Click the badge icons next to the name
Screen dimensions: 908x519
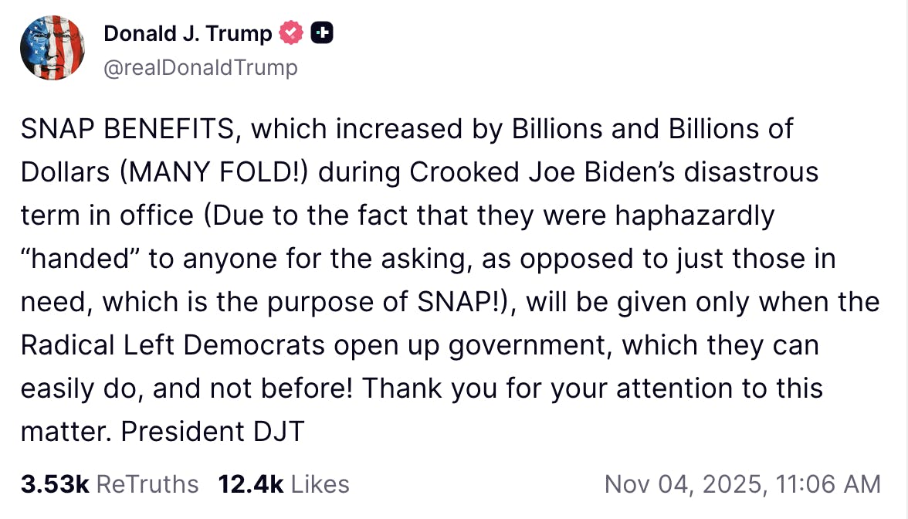306,32
